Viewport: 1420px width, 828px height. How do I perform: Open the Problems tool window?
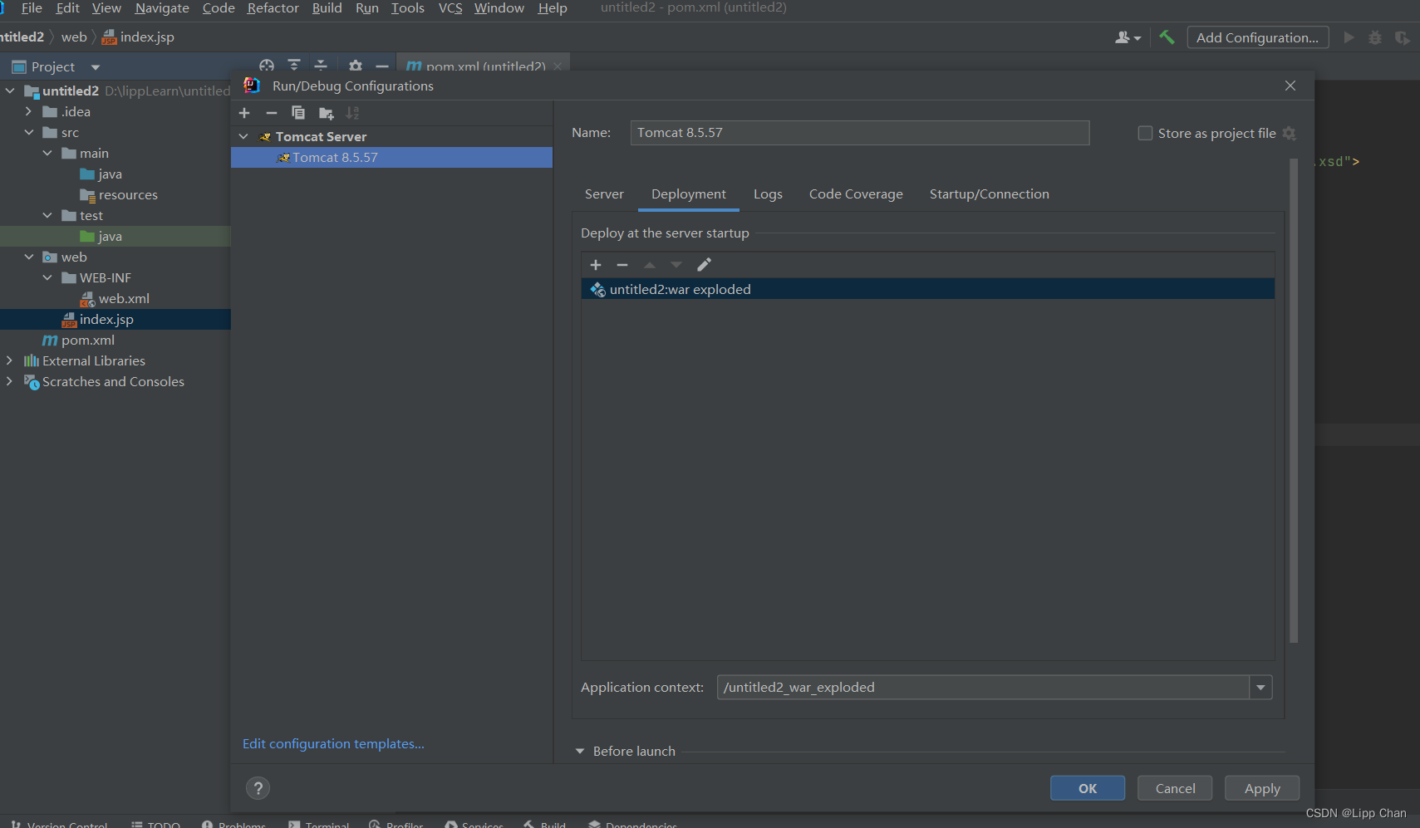click(x=233, y=824)
